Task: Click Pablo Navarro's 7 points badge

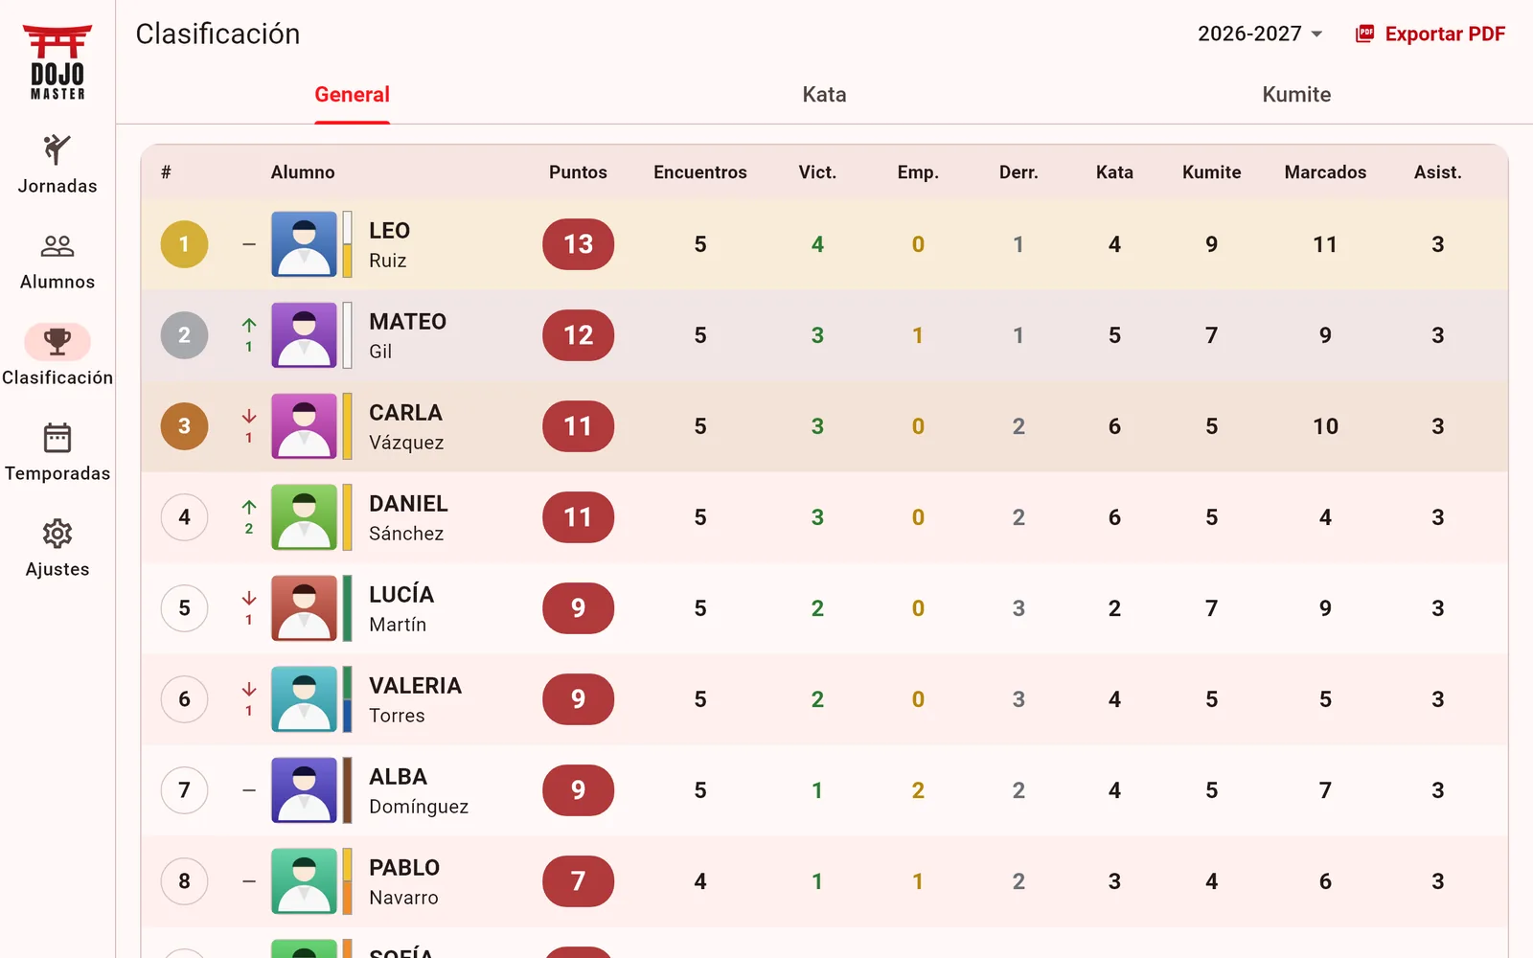Action: [x=578, y=881]
